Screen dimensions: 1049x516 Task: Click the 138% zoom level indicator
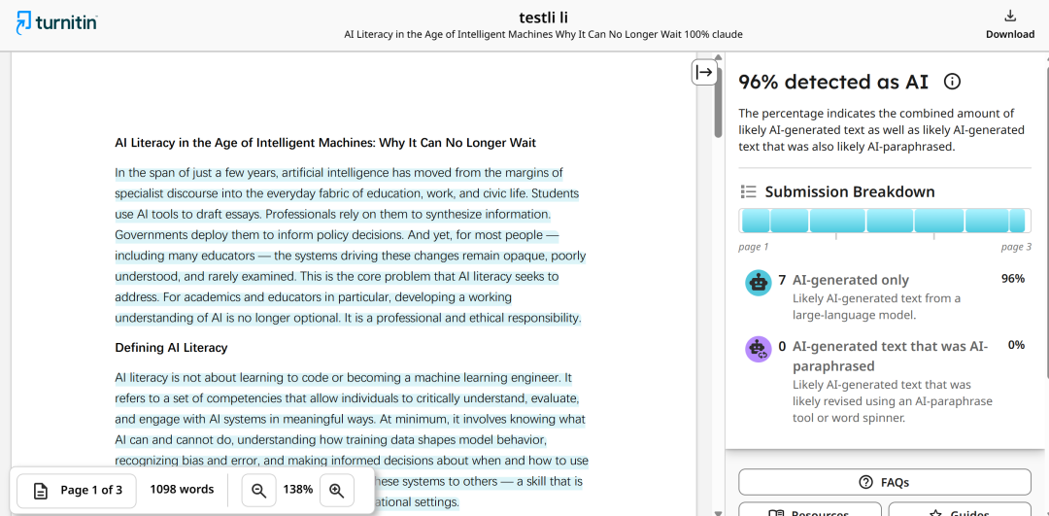(298, 489)
